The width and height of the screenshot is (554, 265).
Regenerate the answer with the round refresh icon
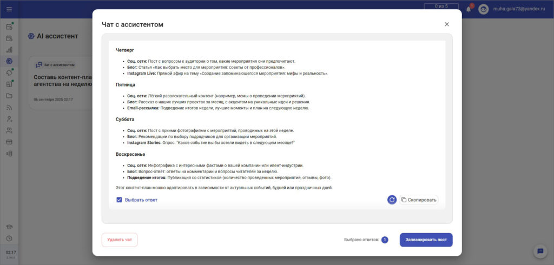(x=392, y=200)
